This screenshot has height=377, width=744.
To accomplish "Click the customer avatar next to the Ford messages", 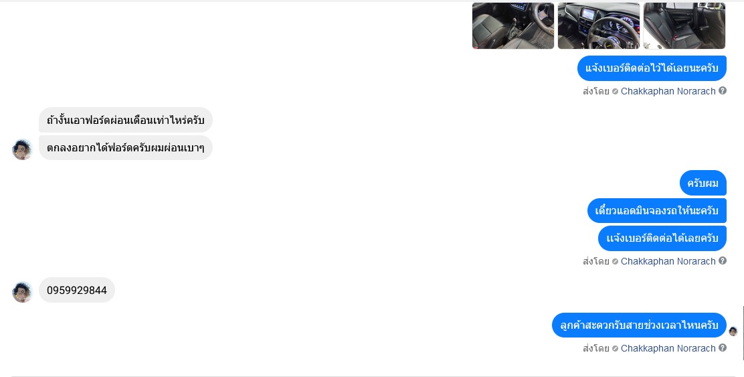I will tap(22, 149).
